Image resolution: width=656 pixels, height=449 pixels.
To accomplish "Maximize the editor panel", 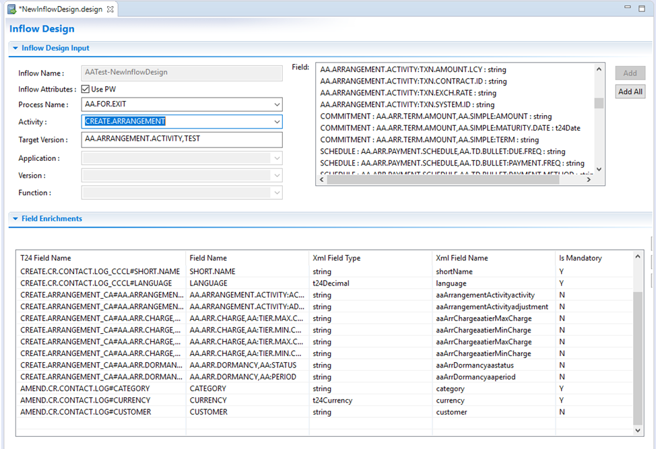I will [x=643, y=8].
